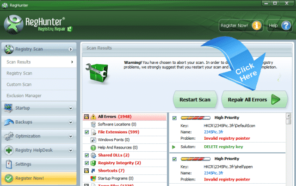Toggle the File Extensions (599) checkbox
Screen dimensions: 296x186
[x=87, y=132]
